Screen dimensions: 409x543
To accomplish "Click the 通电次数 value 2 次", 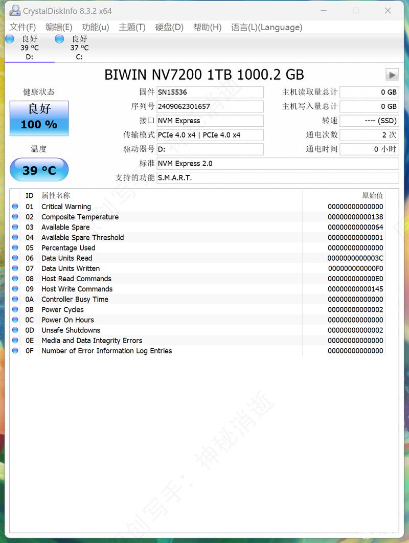I will [x=369, y=134].
